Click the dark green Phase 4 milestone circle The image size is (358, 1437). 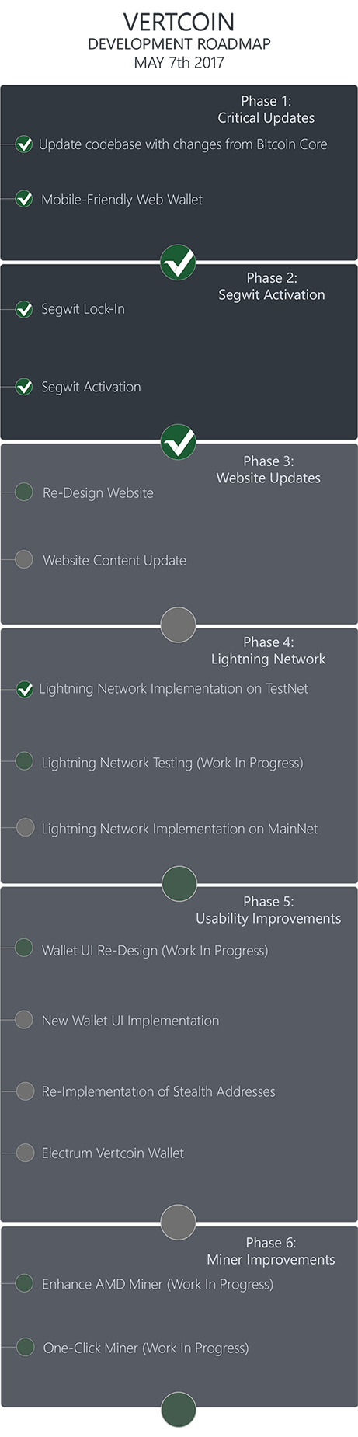point(179,883)
